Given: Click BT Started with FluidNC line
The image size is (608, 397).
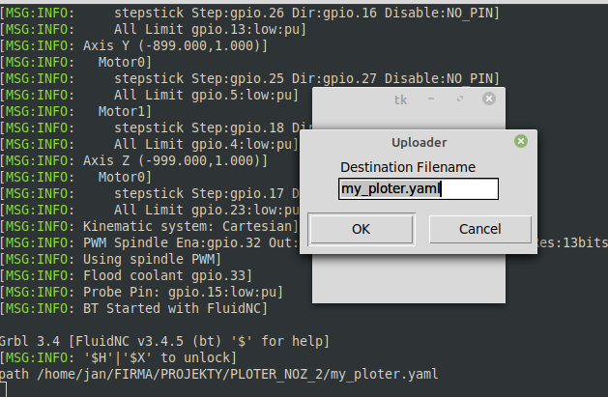Looking at the screenshot, I should pos(133,309).
